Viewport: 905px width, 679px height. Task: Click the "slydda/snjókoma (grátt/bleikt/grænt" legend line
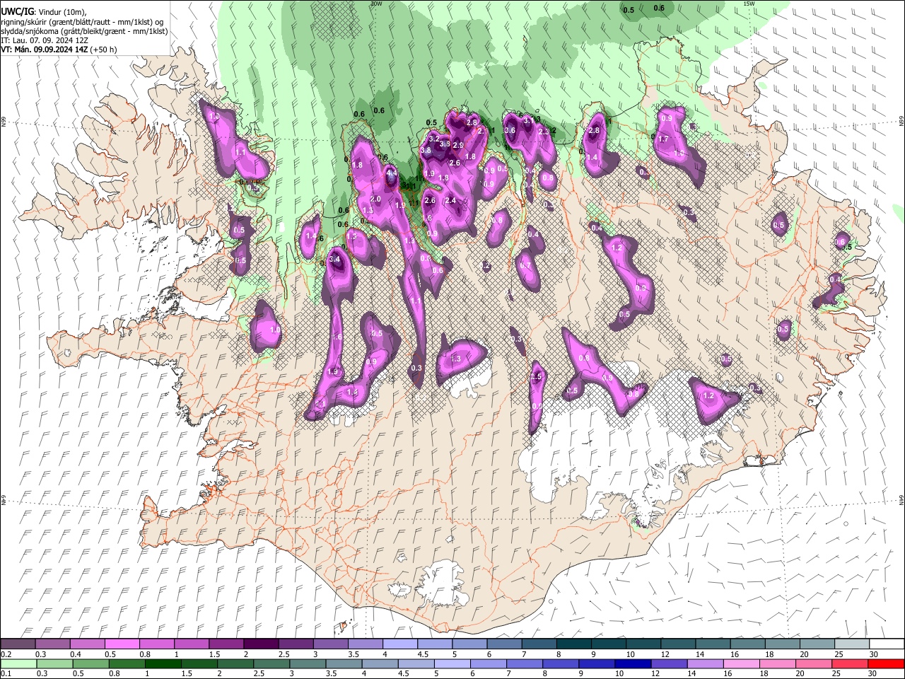84,31
